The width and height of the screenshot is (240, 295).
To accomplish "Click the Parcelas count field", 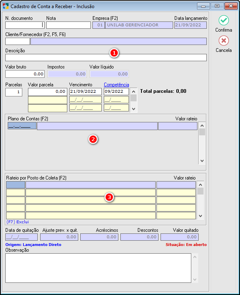I will tap(14, 92).
